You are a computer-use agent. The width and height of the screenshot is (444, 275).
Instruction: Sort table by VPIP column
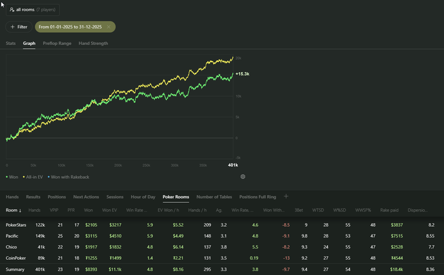pos(54,210)
